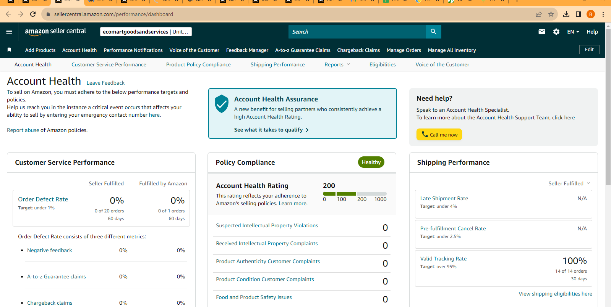Click Learn more under Account Health Rating

[292, 203]
